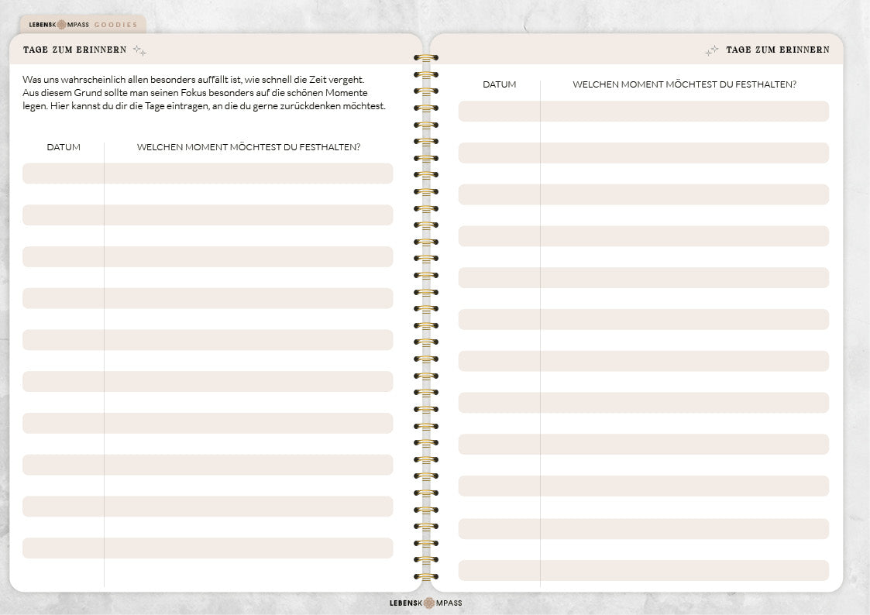The height and width of the screenshot is (615, 870).
Task: Click the 'DATUM' column header on the left page
Action: pyautogui.click(x=64, y=147)
